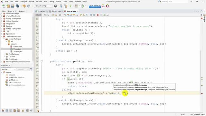Collapse the StudentManagement project node
Screen dimensions: 206x116
(2, 36)
